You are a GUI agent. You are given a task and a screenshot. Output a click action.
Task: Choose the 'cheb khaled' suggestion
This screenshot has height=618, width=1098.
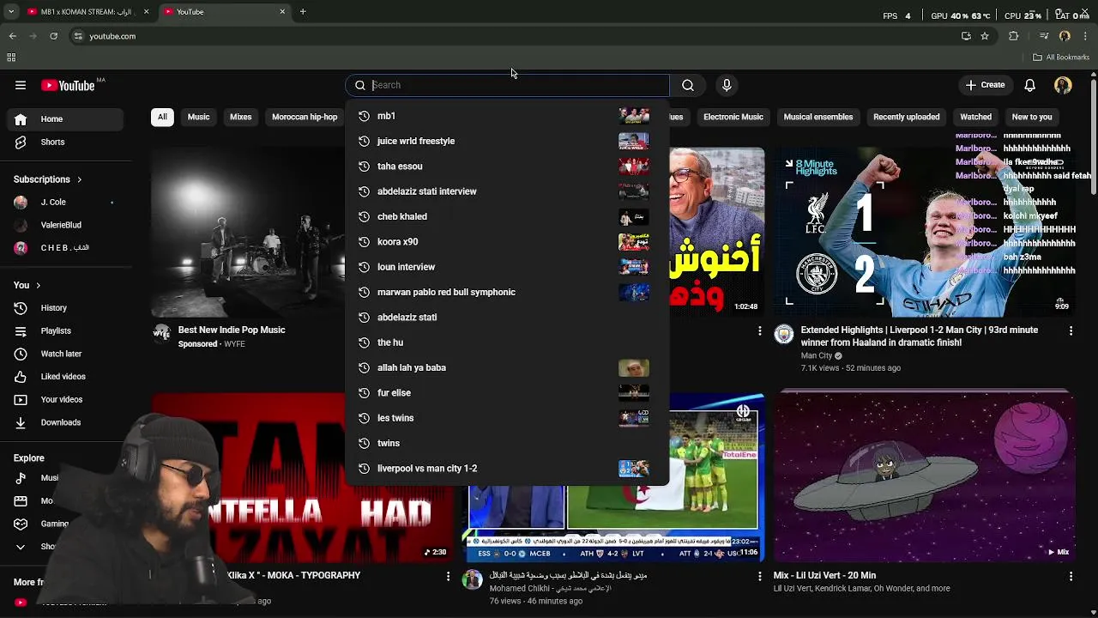click(507, 216)
